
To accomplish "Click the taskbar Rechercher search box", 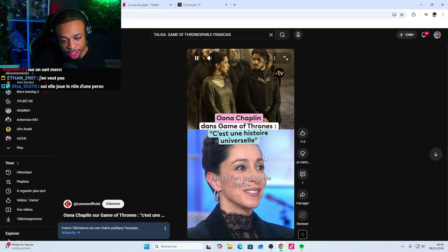I will coord(178,246).
